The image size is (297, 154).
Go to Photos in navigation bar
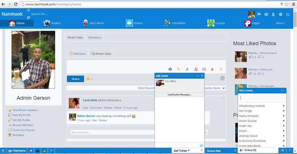tap(52, 23)
